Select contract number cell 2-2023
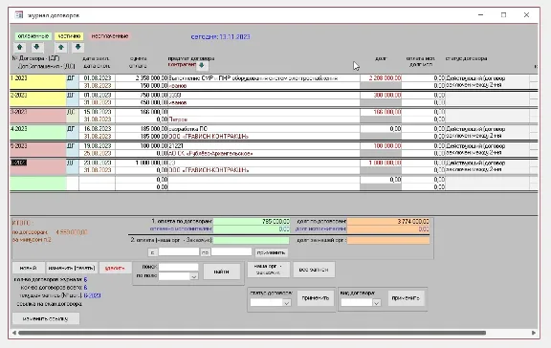Viewport: 551px width, 348px height. [38, 98]
